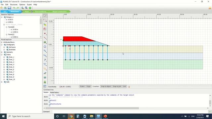212x119 pixels.
Task: Collapse Polygon_1 in Selection explorer
Action: [x=2, y=17]
